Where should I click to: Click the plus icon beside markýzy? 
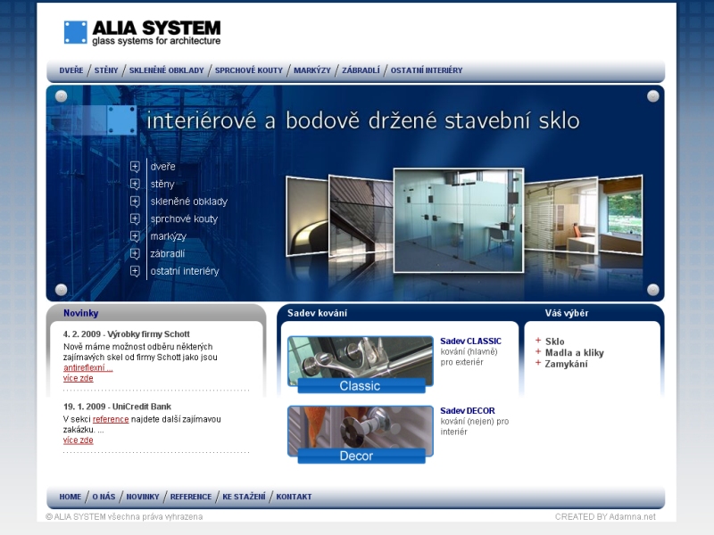[135, 236]
